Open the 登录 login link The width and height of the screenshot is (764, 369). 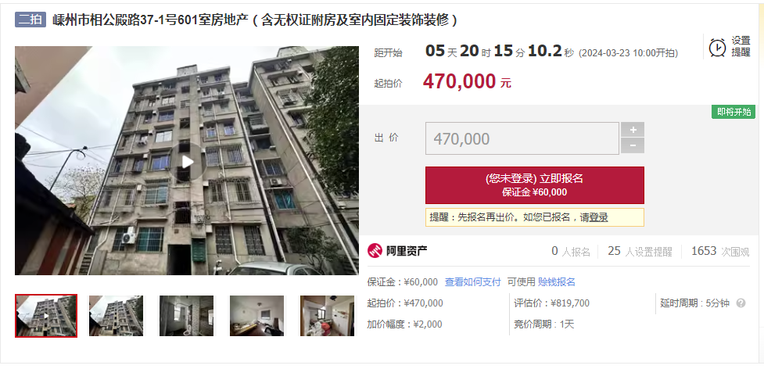(598, 217)
